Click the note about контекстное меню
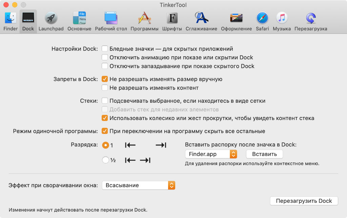Image resolution: width=347 pixels, height=218 pixels. [252, 163]
